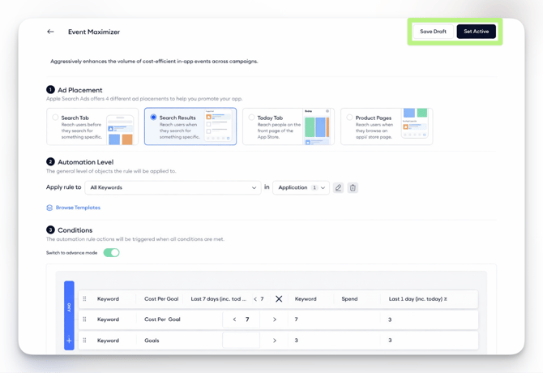Viewport: 543px width, 373px height.
Task: Expand the Application dropdown
Action: point(301,188)
